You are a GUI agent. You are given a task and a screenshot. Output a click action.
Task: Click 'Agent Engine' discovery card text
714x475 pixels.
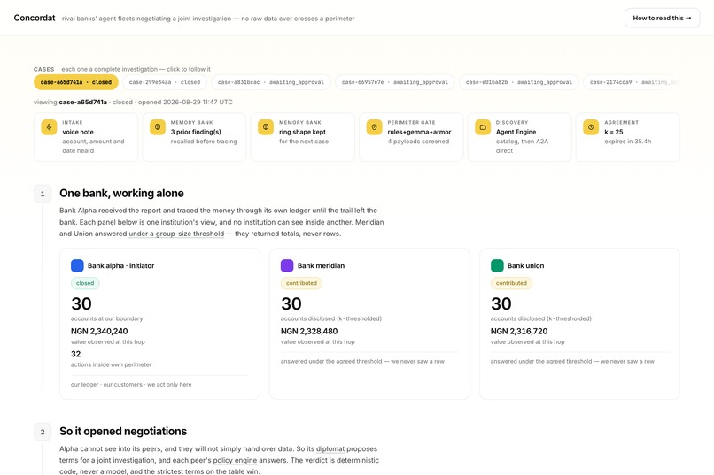click(516, 132)
